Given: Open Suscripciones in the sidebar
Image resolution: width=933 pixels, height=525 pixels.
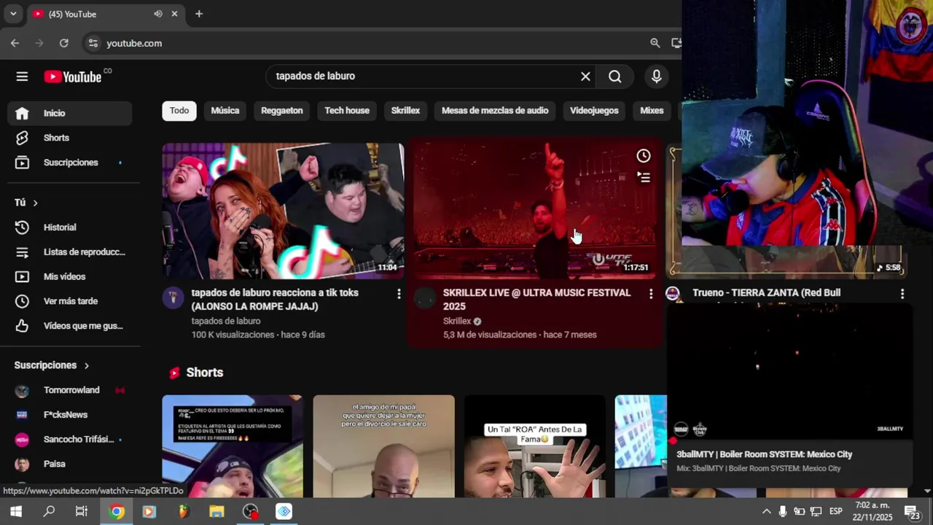Looking at the screenshot, I should click(x=70, y=163).
